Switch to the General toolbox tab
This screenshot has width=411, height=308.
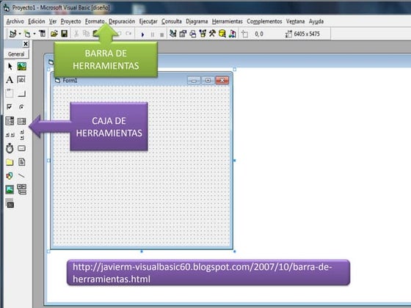(x=16, y=54)
